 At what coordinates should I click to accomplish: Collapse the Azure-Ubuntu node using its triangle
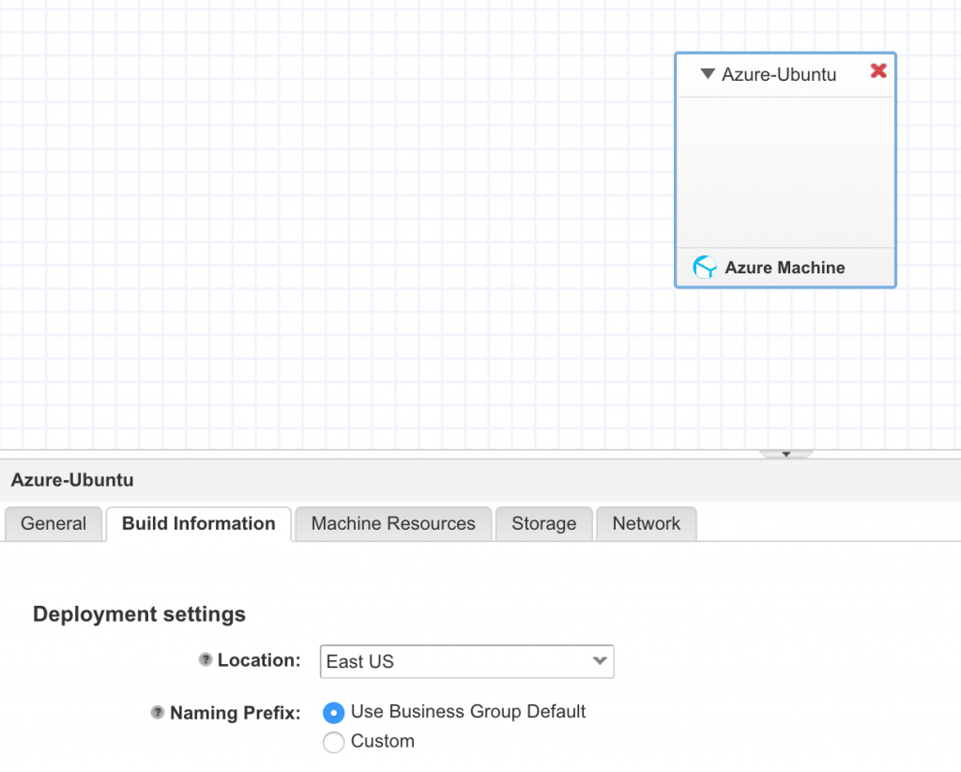tap(708, 73)
